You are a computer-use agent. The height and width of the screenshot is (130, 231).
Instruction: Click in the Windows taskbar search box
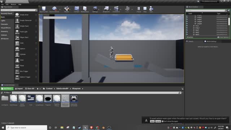(x=26, y=127)
